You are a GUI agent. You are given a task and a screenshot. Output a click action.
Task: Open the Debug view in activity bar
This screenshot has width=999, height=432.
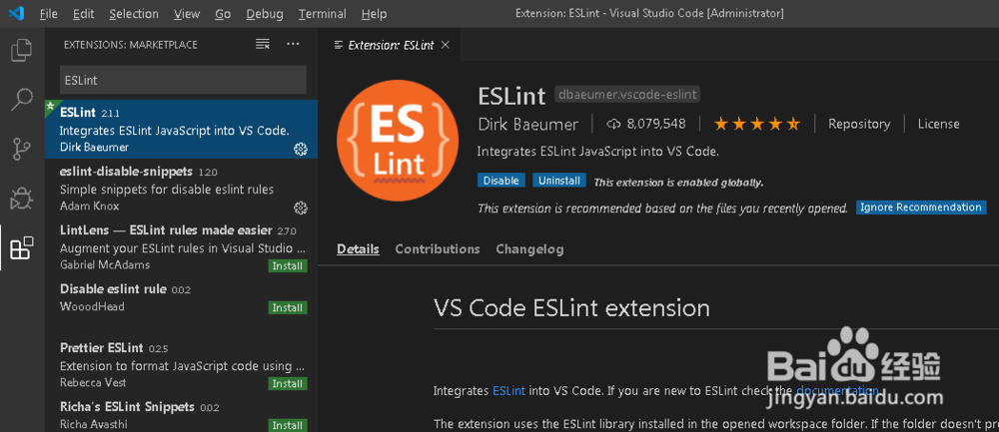pyautogui.click(x=22, y=199)
